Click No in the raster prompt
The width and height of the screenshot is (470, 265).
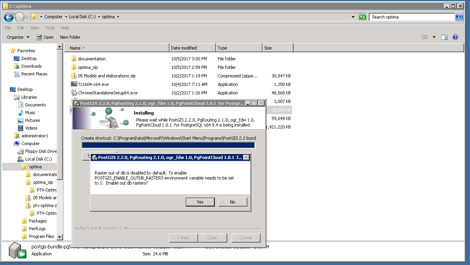point(232,202)
